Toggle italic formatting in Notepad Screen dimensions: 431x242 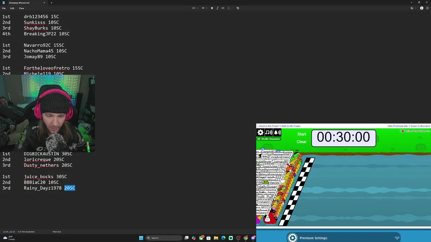217,8
